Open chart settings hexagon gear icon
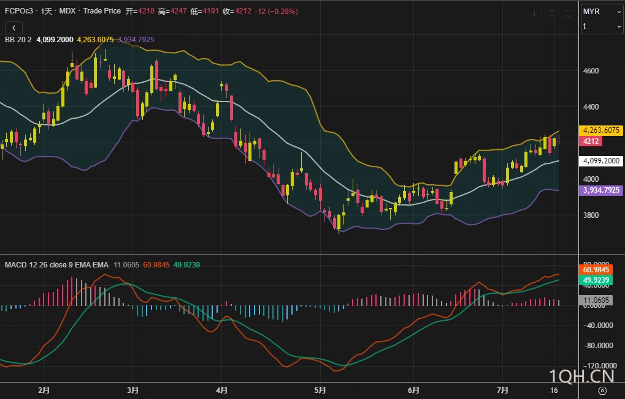Viewport: 625px width, 399px height. tap(602, 390)
